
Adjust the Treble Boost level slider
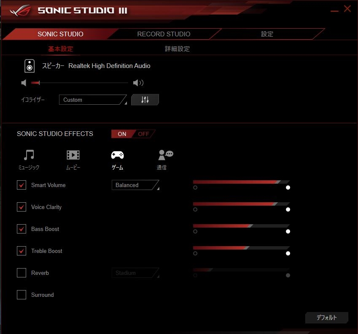[x=241, y=248]
